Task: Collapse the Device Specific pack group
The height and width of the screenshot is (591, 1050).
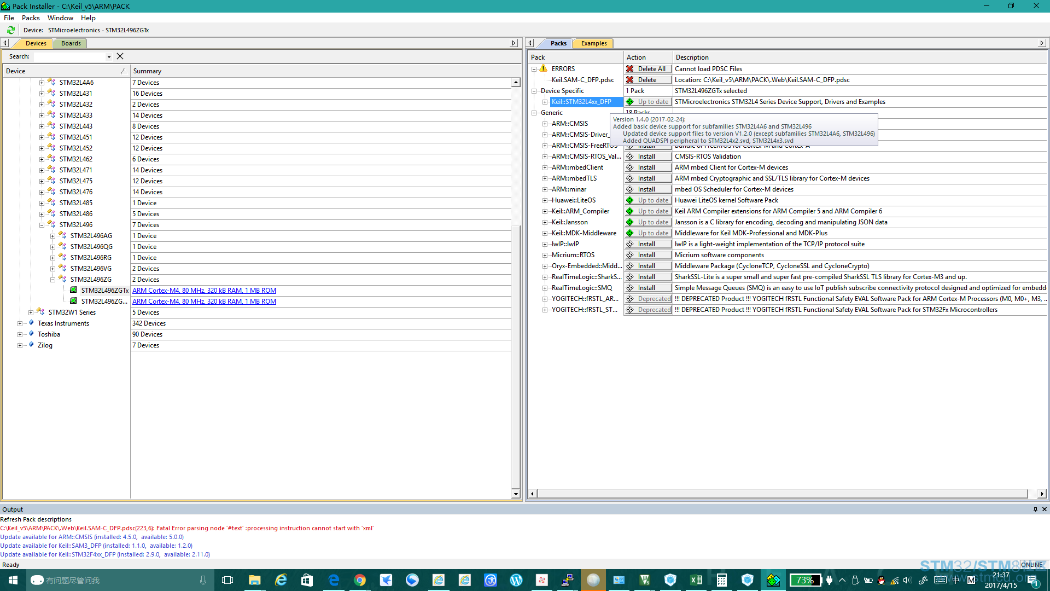Action: tap(534, 91)
